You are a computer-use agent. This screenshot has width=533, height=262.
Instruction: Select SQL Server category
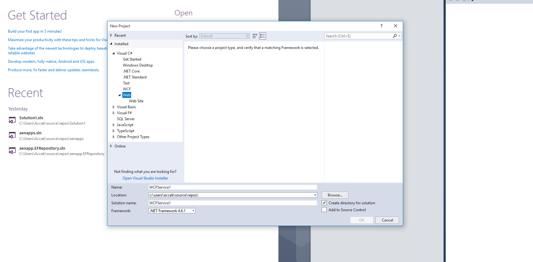click(x=126, y=119)
